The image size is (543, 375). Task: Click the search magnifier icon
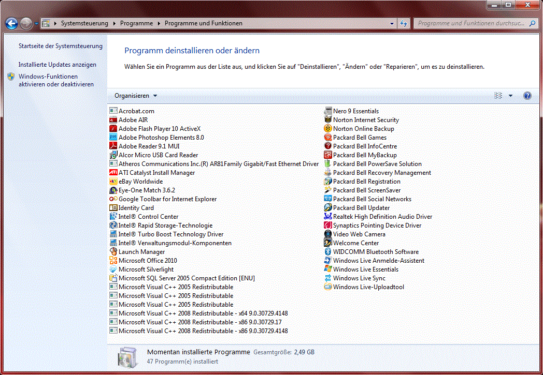pos(532,23)
